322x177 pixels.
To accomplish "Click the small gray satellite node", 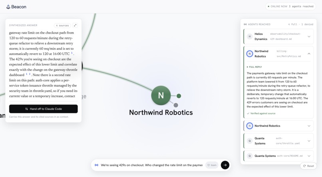I will [176, 105].
